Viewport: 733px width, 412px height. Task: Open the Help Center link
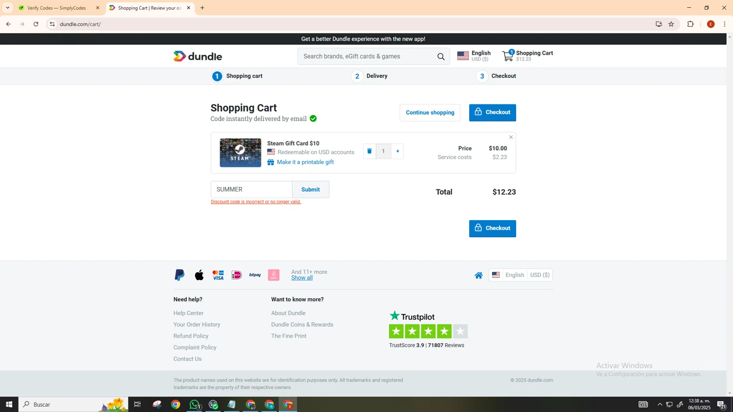(189, 313)
